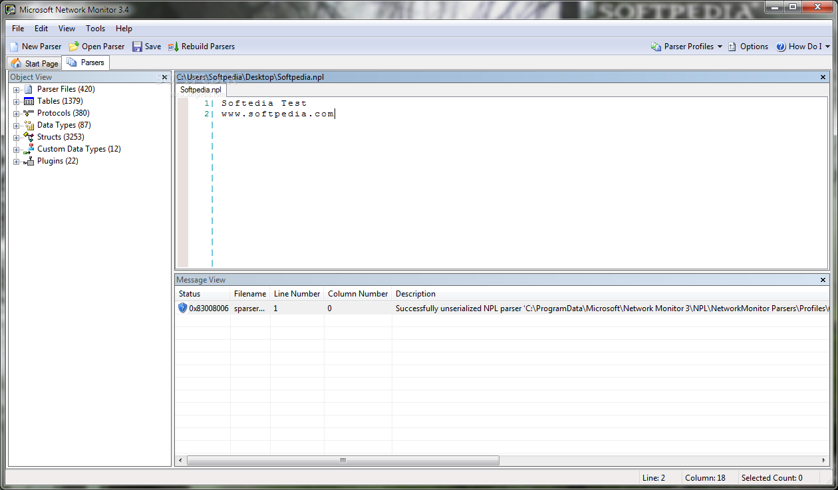Click the Save floppy disk icon
The width and height of the screenshot is (838, 490).
click(137, 47)
